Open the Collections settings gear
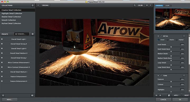 coord(32,6)
